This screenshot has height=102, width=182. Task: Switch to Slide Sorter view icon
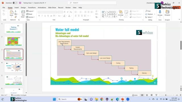tap(147, 95)
